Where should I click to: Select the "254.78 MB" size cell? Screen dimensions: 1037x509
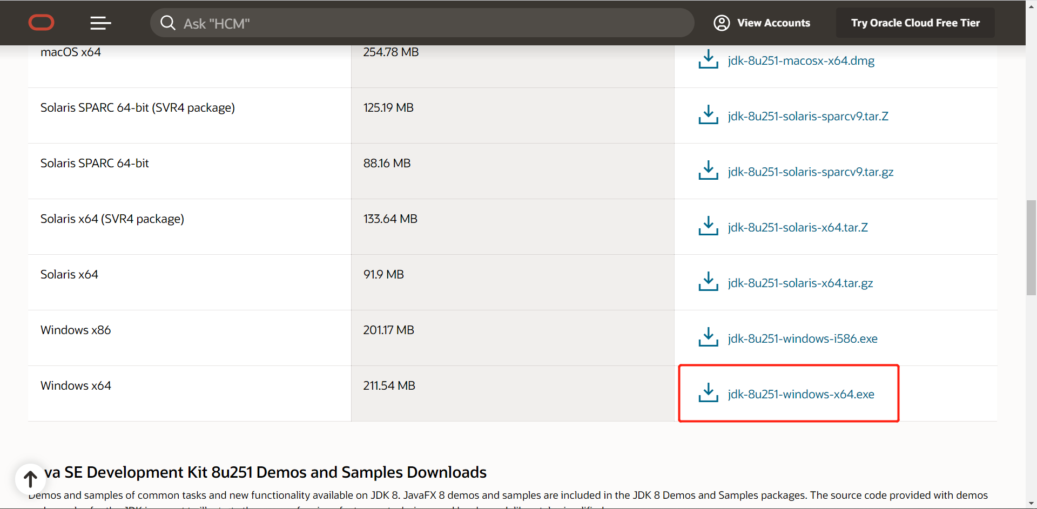391,52
